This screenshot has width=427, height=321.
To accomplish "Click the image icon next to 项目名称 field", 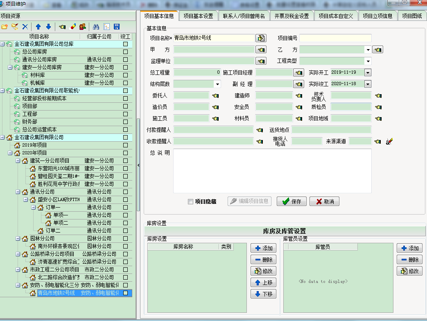I will coord(262,38).
